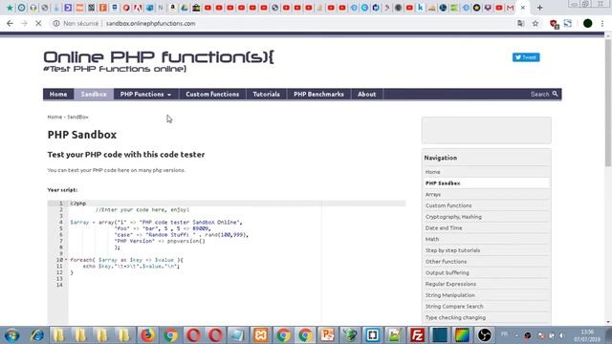Open Brackets editor from taskbar
This screenshot has width=612, height=344.
(x=372, y=335)
